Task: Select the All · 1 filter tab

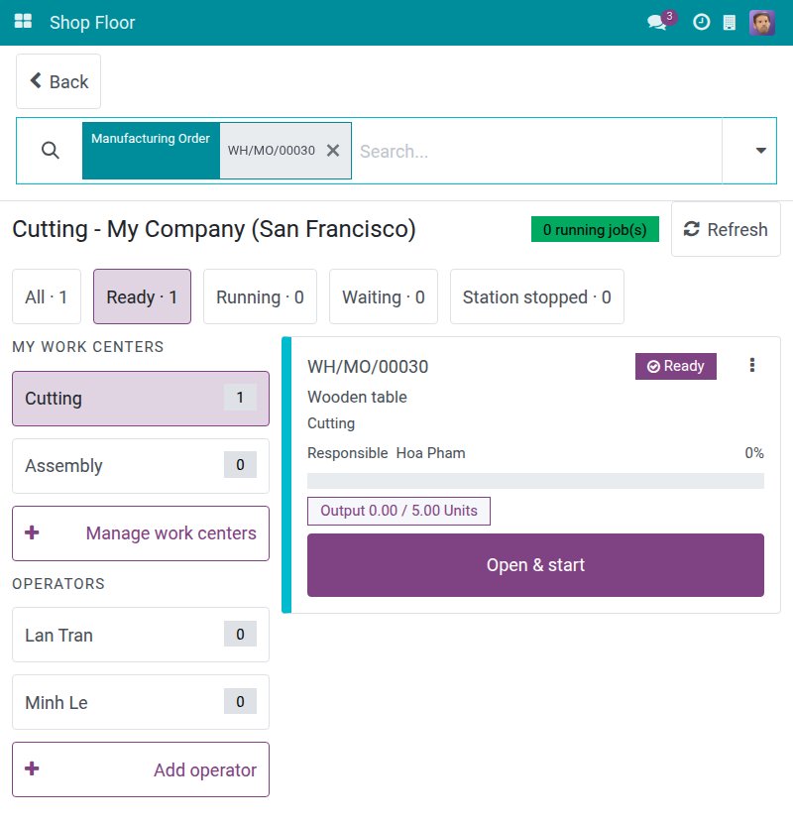Action: [x=47, y=296]
